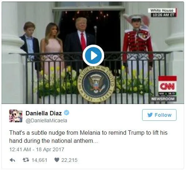Click the White House time overlay label
The height and width of the screenshot is (171, 186).
pos(162,12)
